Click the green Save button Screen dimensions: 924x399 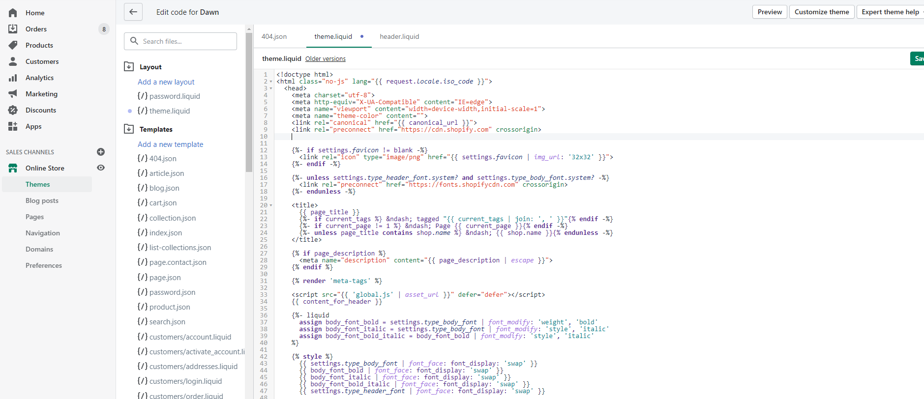[x=917, y=58]
